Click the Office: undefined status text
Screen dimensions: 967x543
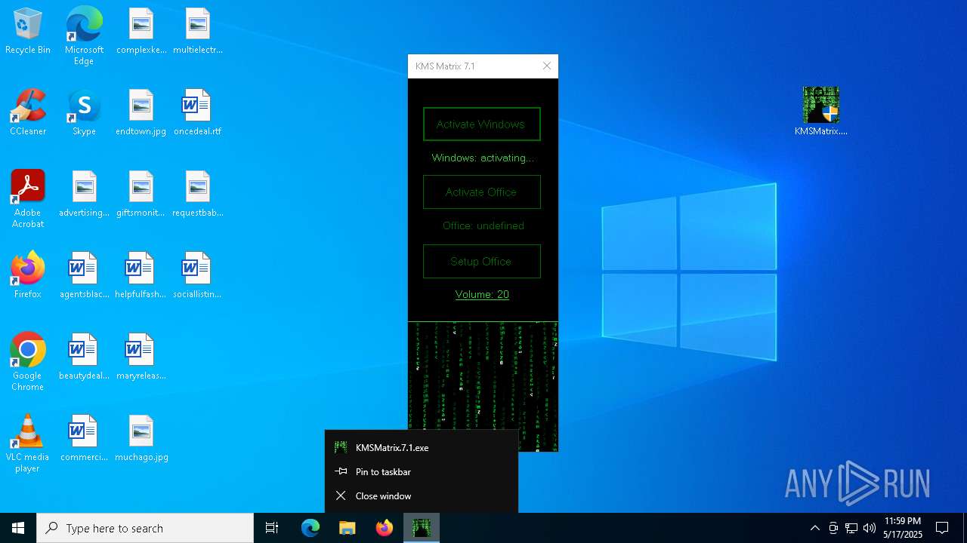tap(483, 225)
